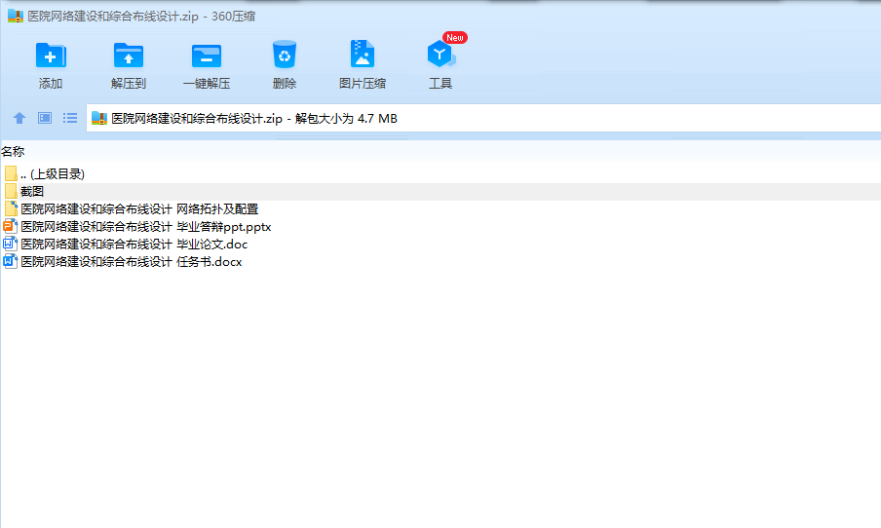
Task: Click the Word icon of 任务书.docx
Action: pyautogui.click(x=10, y=261)
